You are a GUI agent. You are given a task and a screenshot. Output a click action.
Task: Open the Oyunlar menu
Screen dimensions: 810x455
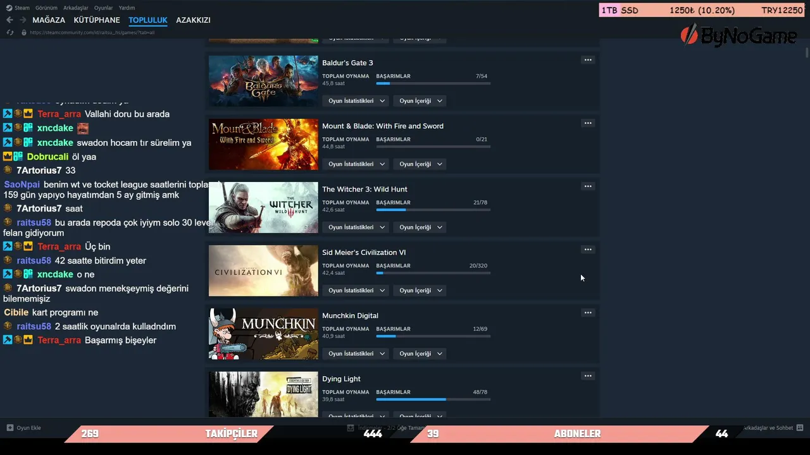[104, 8]
